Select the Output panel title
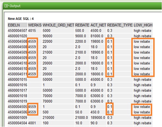Viewport: 162px width, 127px height. tap(15, 6)
